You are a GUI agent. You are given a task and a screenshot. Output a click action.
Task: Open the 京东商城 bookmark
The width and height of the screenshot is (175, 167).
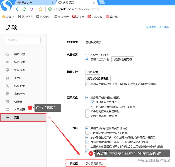pos(95,17)
